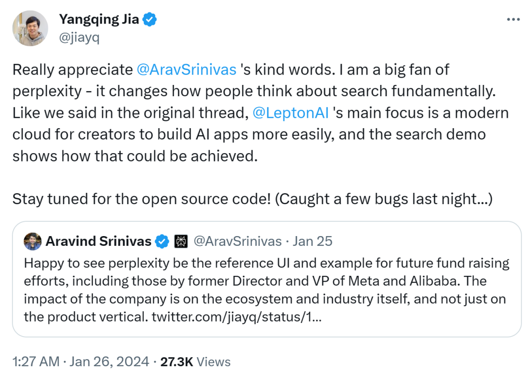Open the @AravSrinivas mention in the main tweet
Screen dimensions: 530x374
pyautogui.click(x=186, y=70)
